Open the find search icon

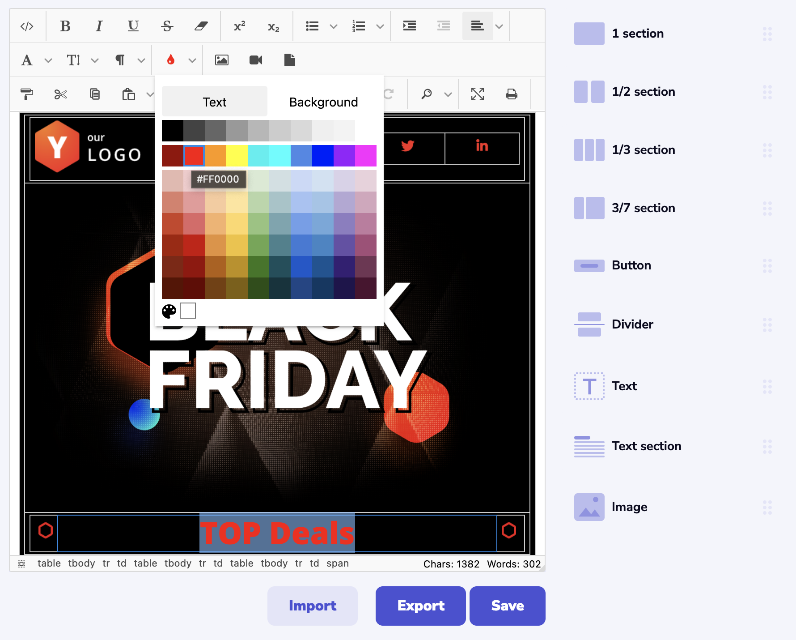pyautogui.click(x=427, y=94)
